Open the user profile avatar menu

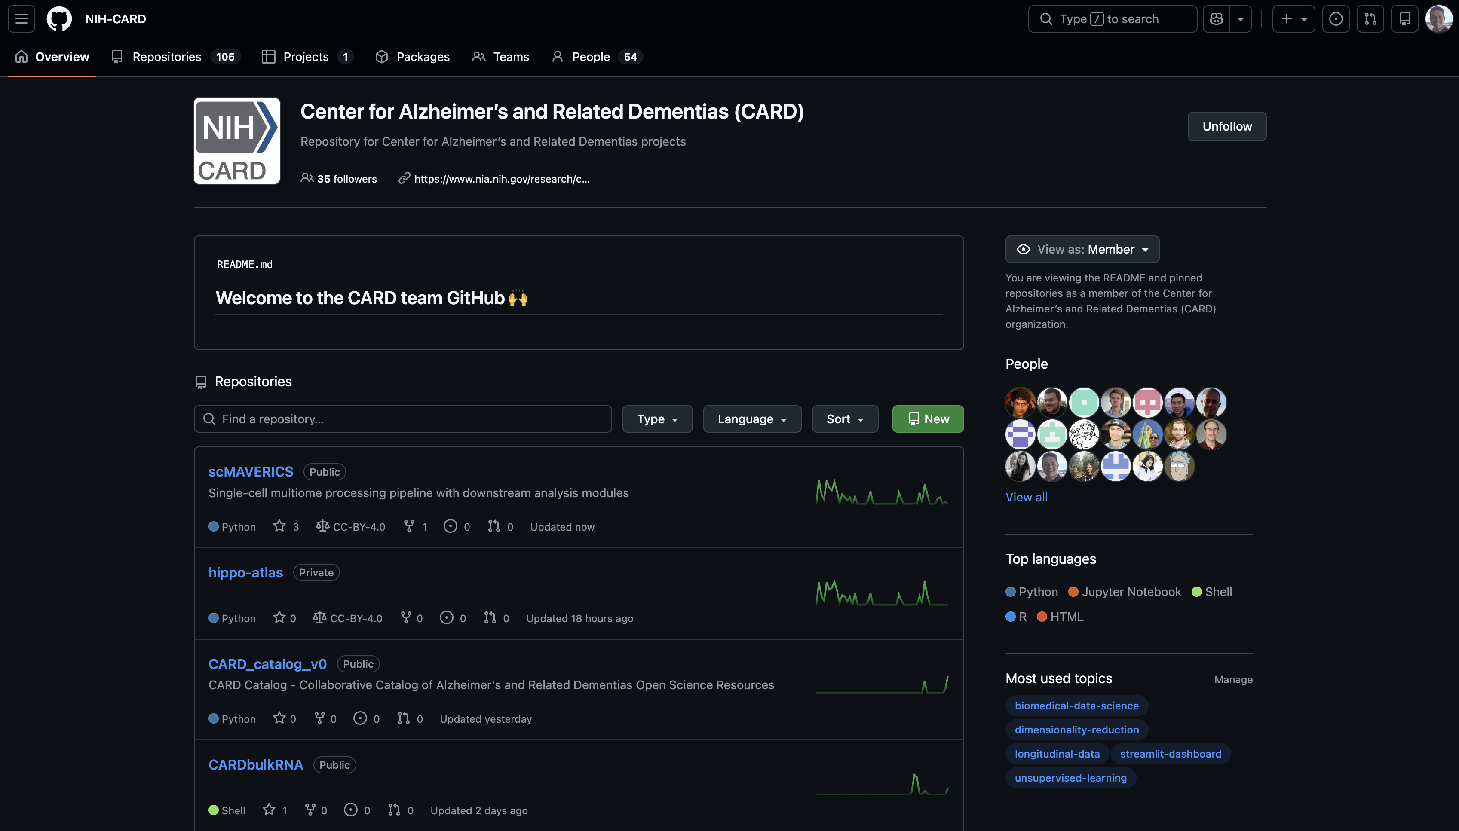coord(1438,19)
